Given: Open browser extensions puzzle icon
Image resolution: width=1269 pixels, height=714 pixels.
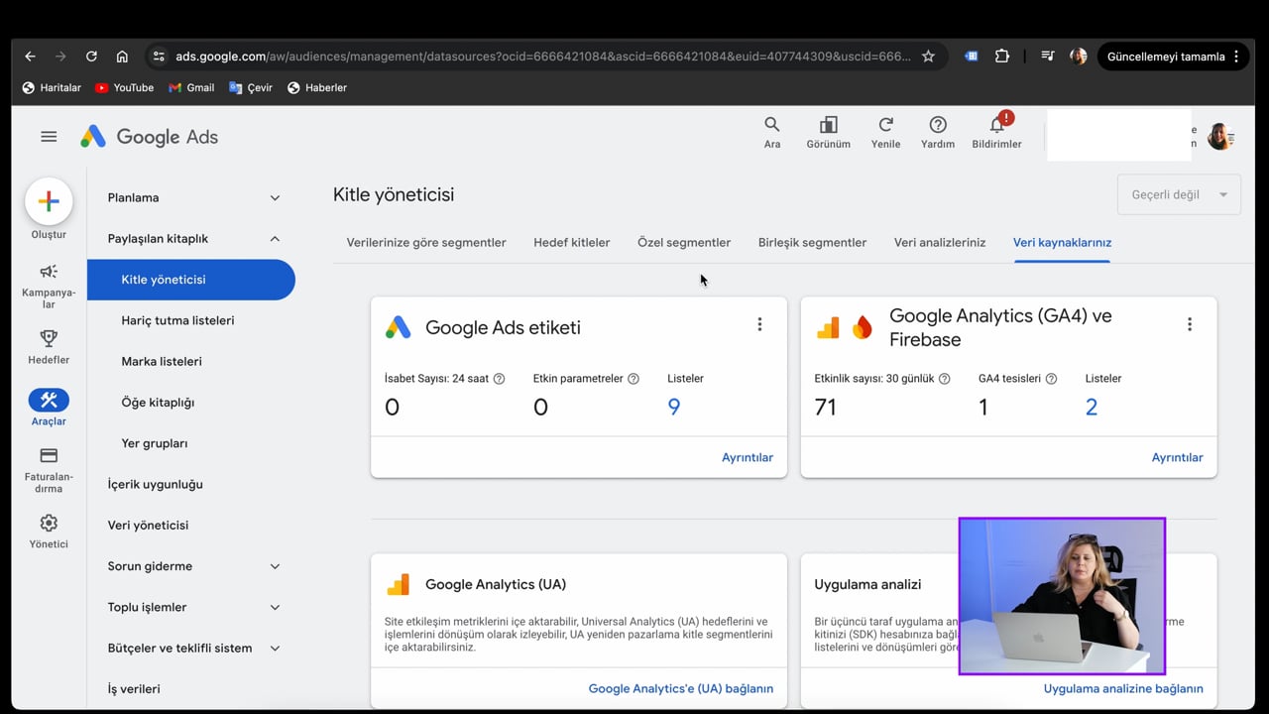Looking at the screenshot, I should 1002,57.
